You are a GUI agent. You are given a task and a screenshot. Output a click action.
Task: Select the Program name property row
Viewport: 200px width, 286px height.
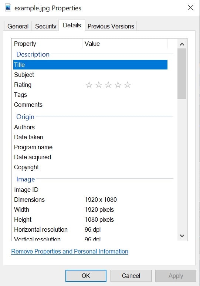click(90, 147)
